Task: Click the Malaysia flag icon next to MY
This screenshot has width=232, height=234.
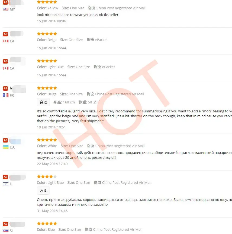Action: click(x=6, y=9)
